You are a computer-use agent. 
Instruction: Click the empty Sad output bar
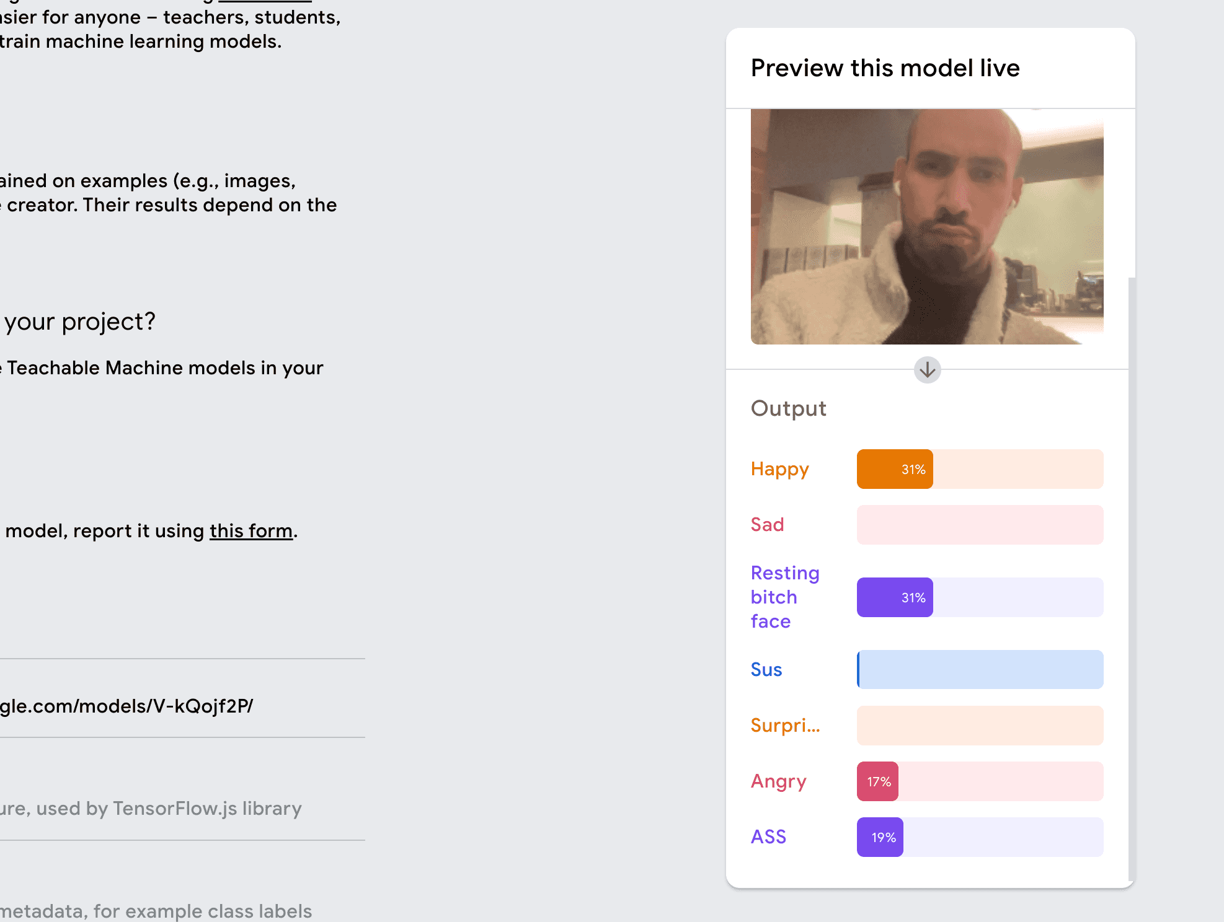[x=980, y=525]
